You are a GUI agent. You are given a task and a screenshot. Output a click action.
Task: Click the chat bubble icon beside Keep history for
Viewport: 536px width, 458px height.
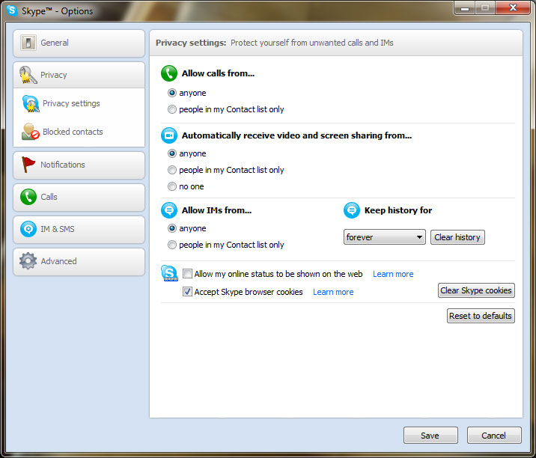point(352,210)
